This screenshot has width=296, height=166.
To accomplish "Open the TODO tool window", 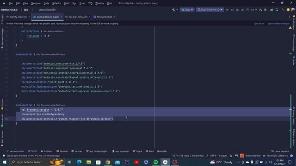I will [32, 151].
